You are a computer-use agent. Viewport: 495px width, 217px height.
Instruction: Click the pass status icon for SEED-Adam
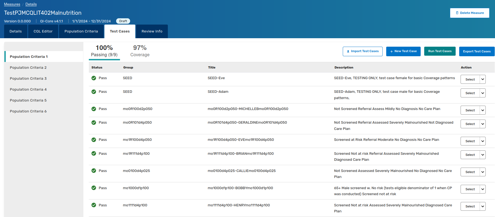tap(94, 92)
